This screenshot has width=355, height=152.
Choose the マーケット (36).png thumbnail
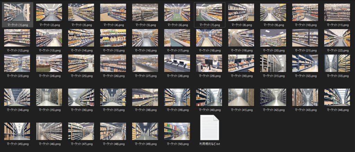pos(81,97)
